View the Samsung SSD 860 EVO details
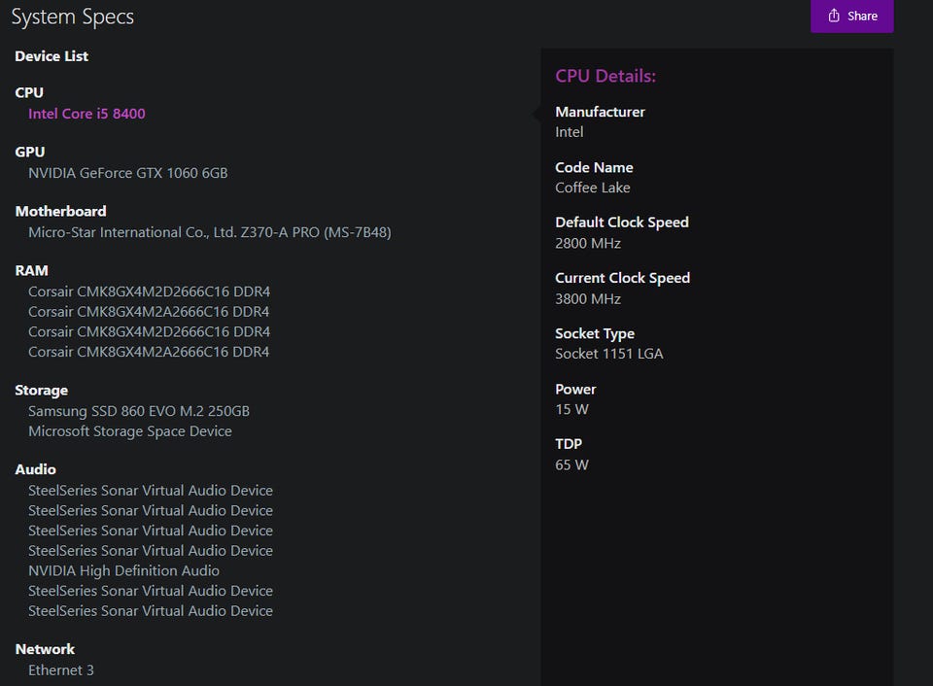933x686 pixels. click(139, 411)
